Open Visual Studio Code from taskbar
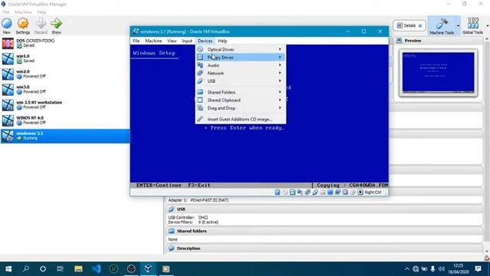 [x=96, y=269]
